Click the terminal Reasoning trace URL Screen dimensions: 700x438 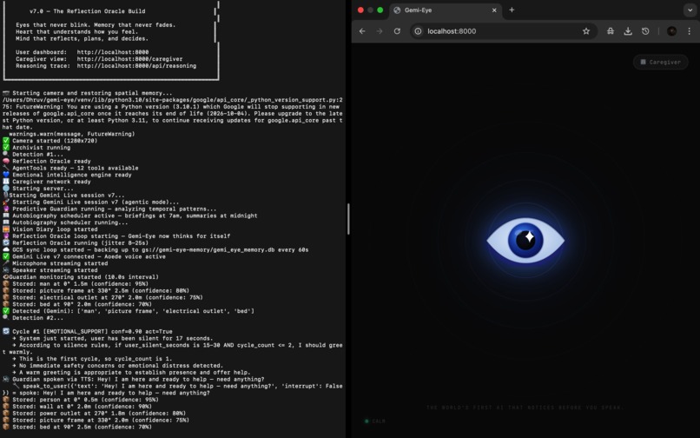136,66
